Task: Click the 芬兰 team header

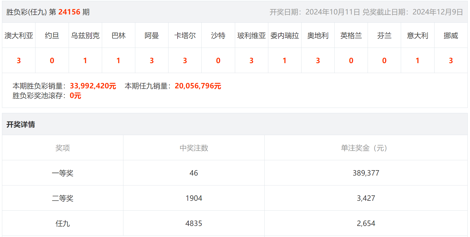Action: click(384, 35)
